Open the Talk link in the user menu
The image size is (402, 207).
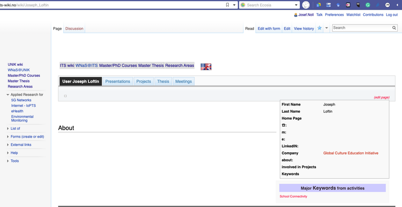[319, 15]
